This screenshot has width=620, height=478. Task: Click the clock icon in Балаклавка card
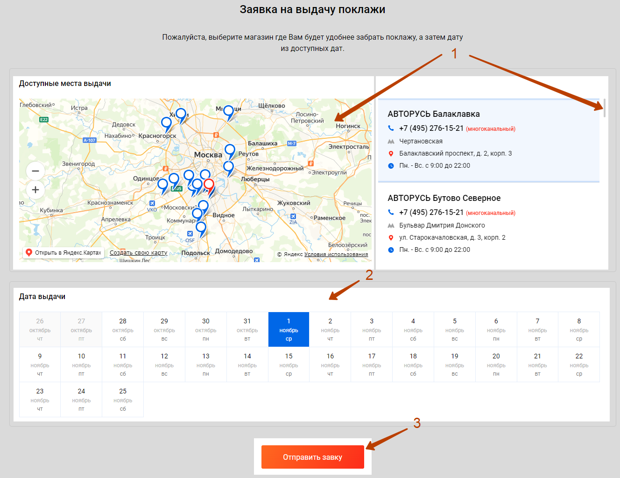tap(391, 165)
